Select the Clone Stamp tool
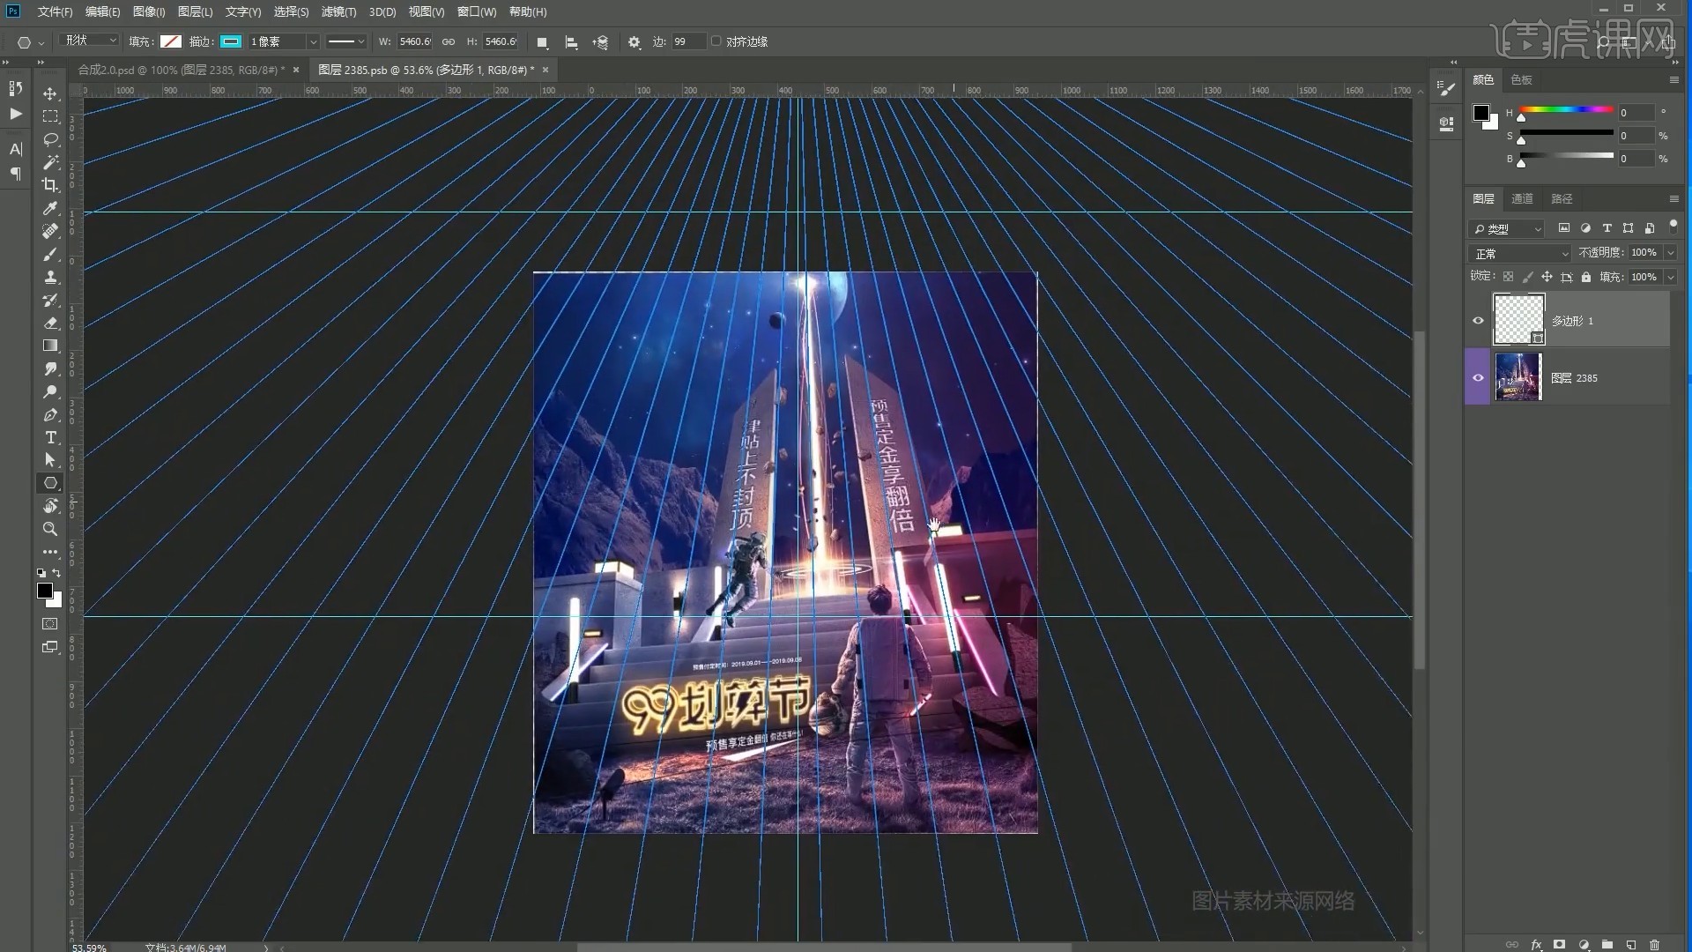The height and width of the screenshot is (952, 1692). [x=50, y=277]
